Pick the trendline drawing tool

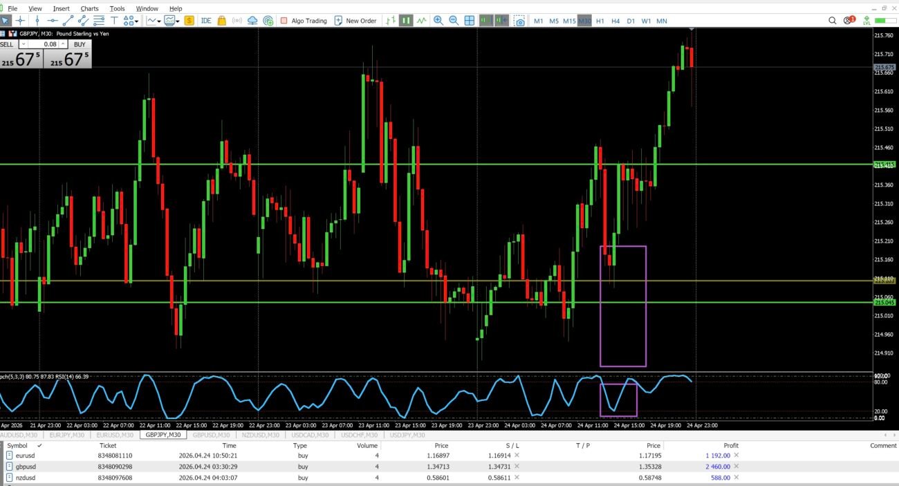point(68,21)
